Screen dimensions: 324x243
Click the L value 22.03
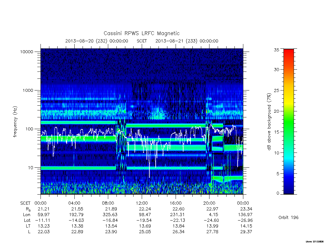coord(44,232)
